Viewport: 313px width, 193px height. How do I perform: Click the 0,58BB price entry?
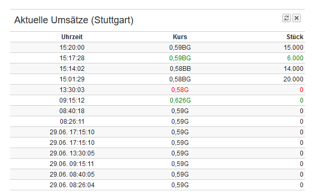pos(180,69)
